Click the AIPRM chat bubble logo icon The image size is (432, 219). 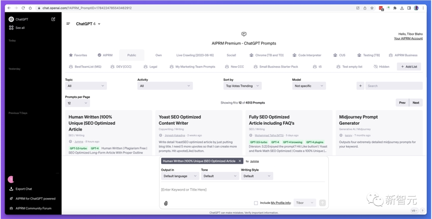(x=244, y=34)
